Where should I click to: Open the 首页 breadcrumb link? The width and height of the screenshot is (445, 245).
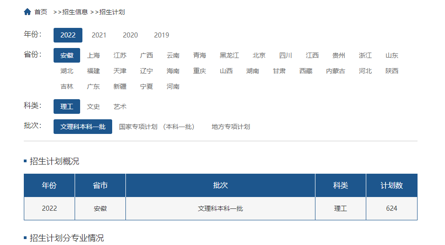click(41, 12)
